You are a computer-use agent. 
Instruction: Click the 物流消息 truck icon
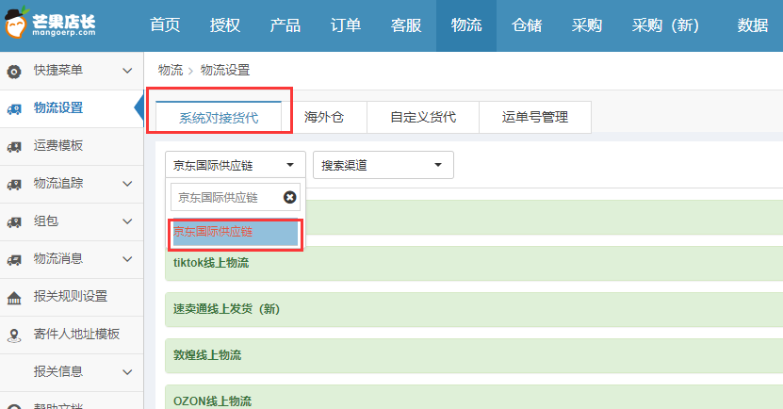point(14,260)
